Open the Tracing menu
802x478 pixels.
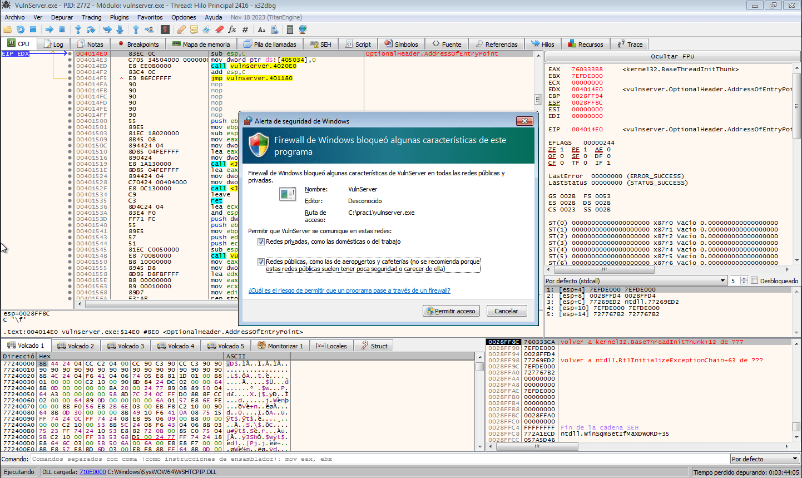pos(91,17)
